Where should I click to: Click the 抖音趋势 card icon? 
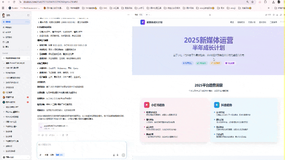(x=217, y=105)
